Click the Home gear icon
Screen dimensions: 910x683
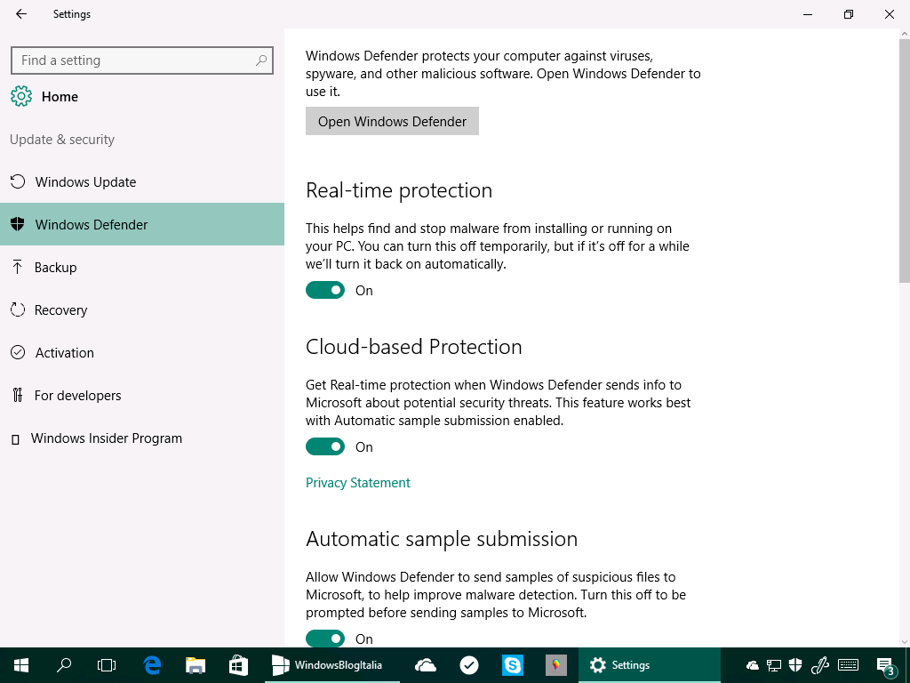[21, 96]
